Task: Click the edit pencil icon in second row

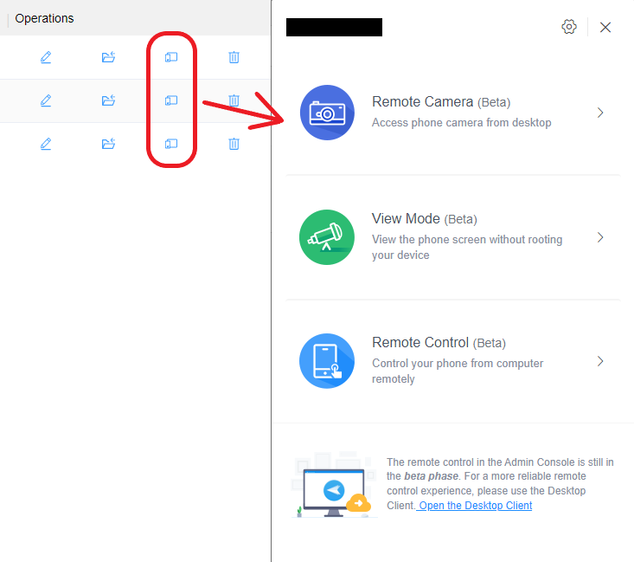Action: [46, 100]
